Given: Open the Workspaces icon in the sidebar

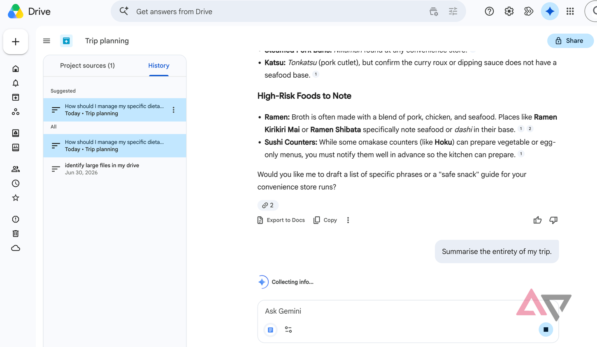Looking at the screenshot, I should click(x=16, y=112).
